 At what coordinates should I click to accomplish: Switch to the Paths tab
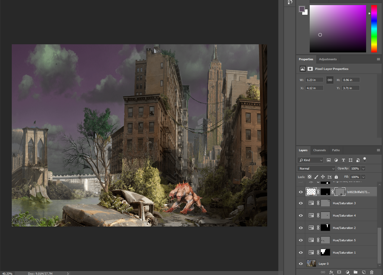[x=336, y=150]
